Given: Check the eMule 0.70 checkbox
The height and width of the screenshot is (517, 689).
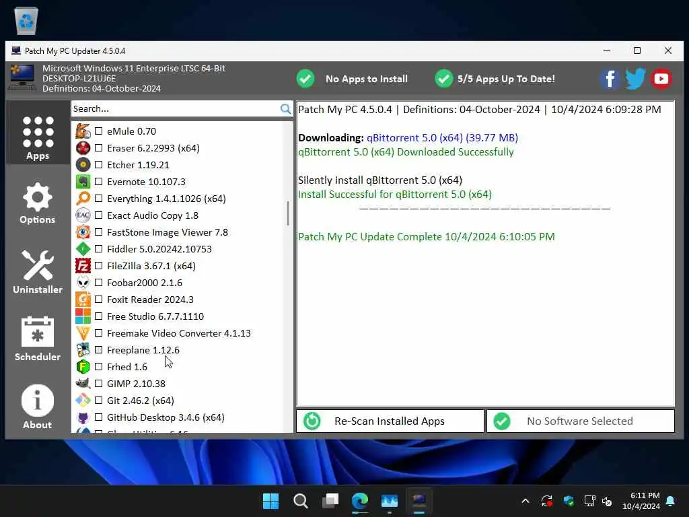Looking at the screenshot, I should (98, 131).
